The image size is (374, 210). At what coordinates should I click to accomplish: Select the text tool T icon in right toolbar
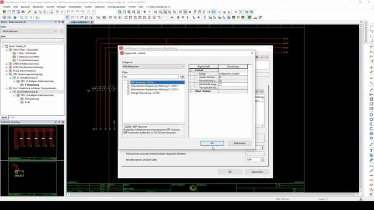pyautogui.click(x=371, y=150)
